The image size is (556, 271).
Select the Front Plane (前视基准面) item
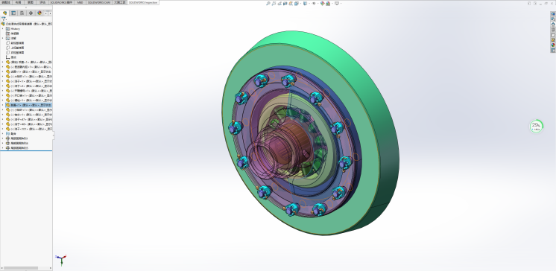pyautogui.click(x=15, y=43)
